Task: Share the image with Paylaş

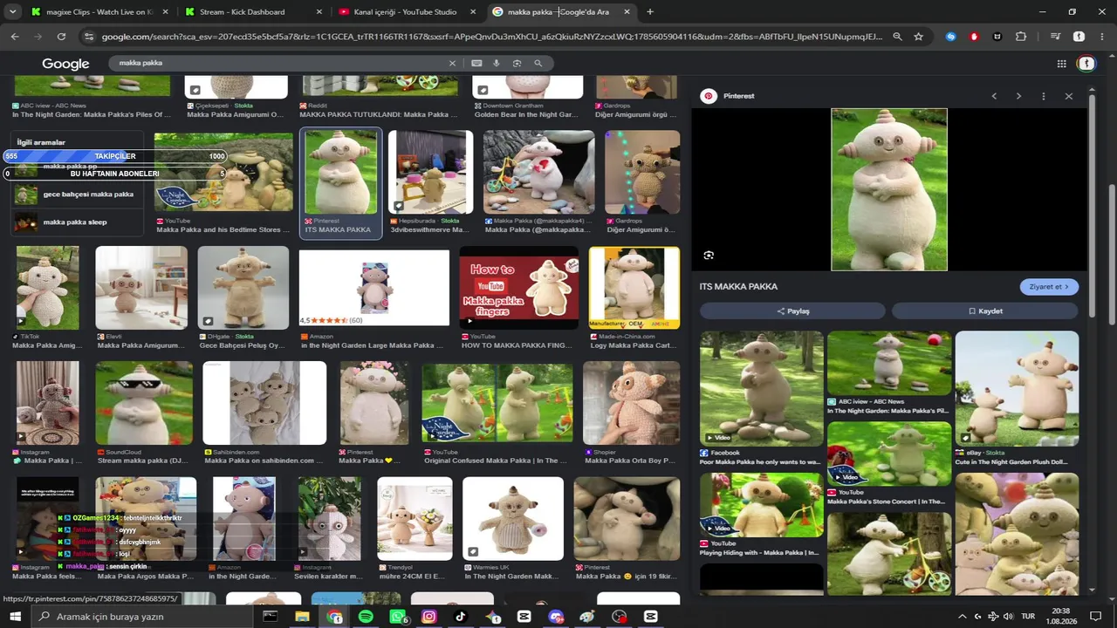Action: 792,311
